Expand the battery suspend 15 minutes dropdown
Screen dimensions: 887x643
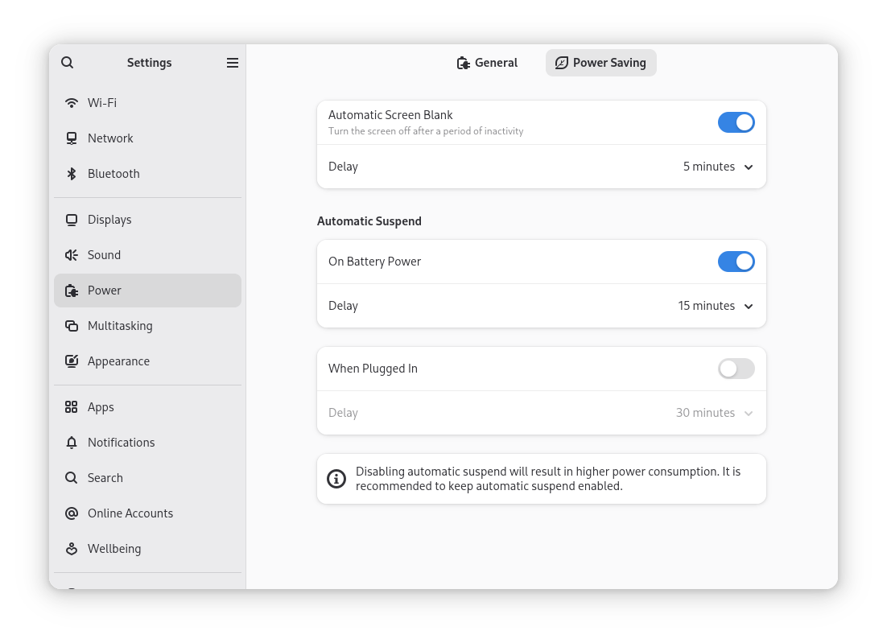[x=715, y=306]
